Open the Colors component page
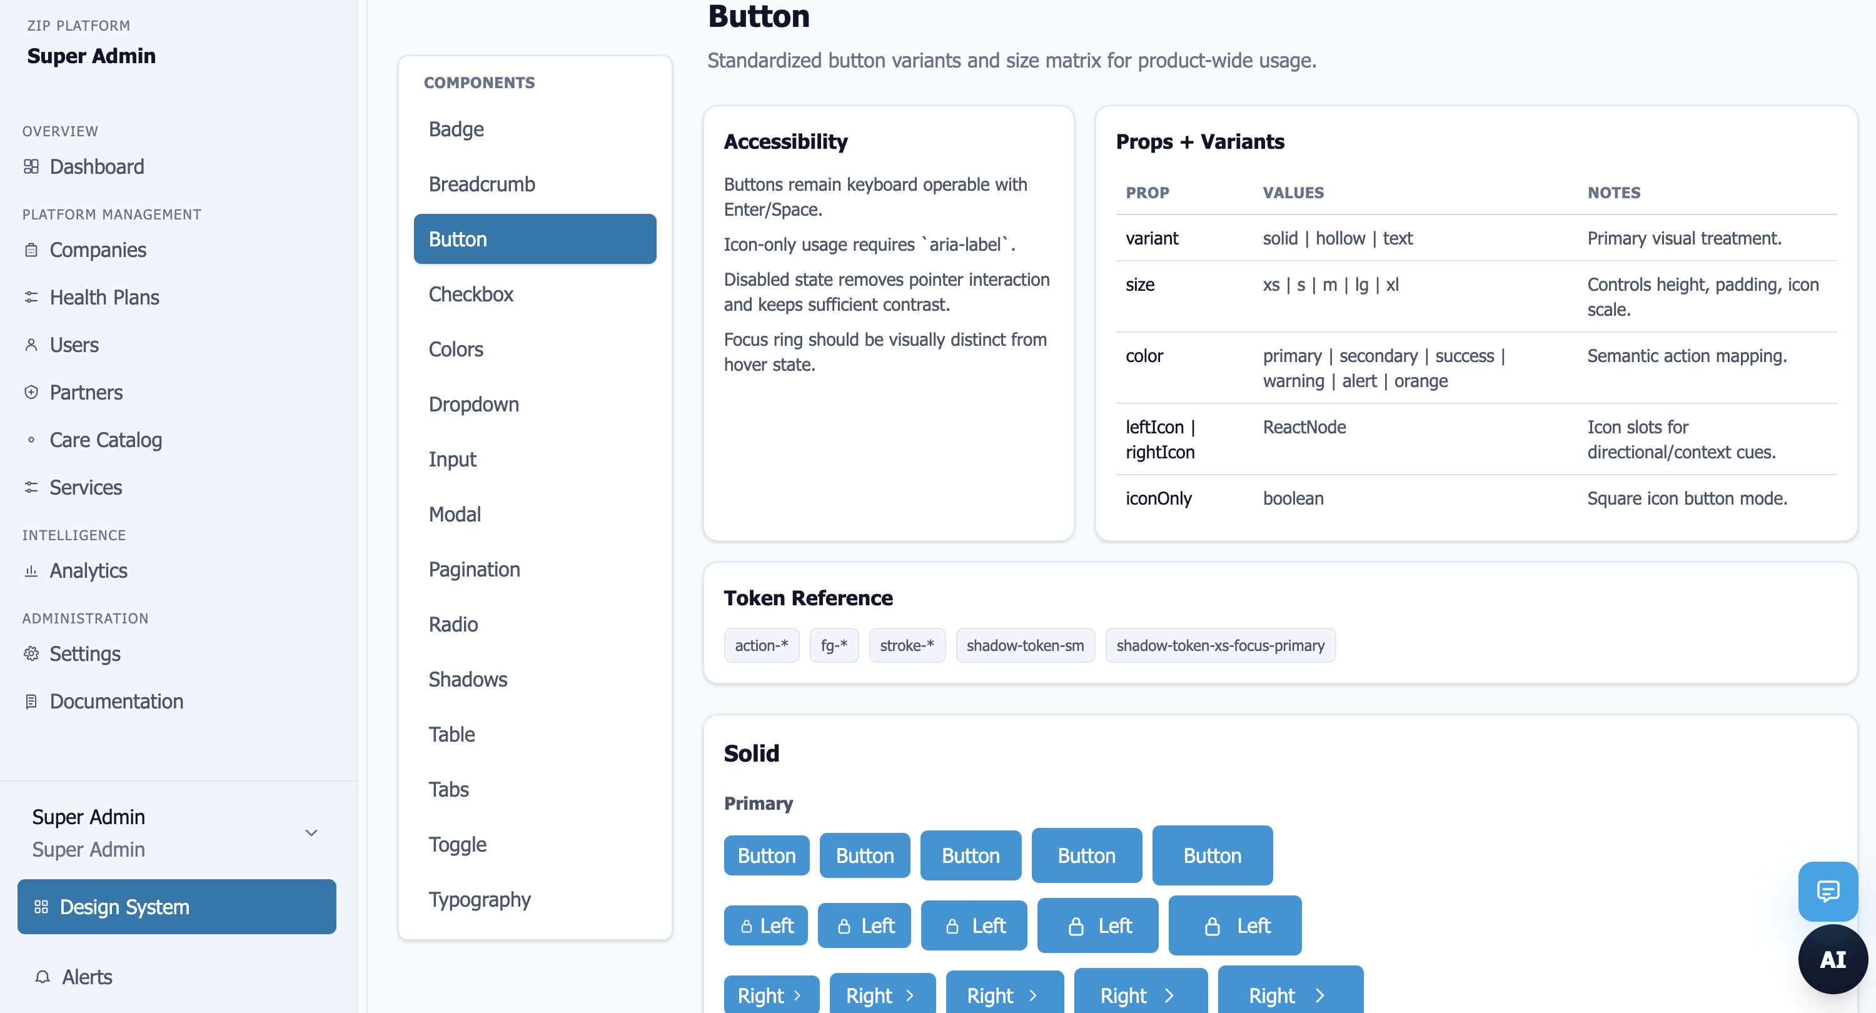 point(455,349)
